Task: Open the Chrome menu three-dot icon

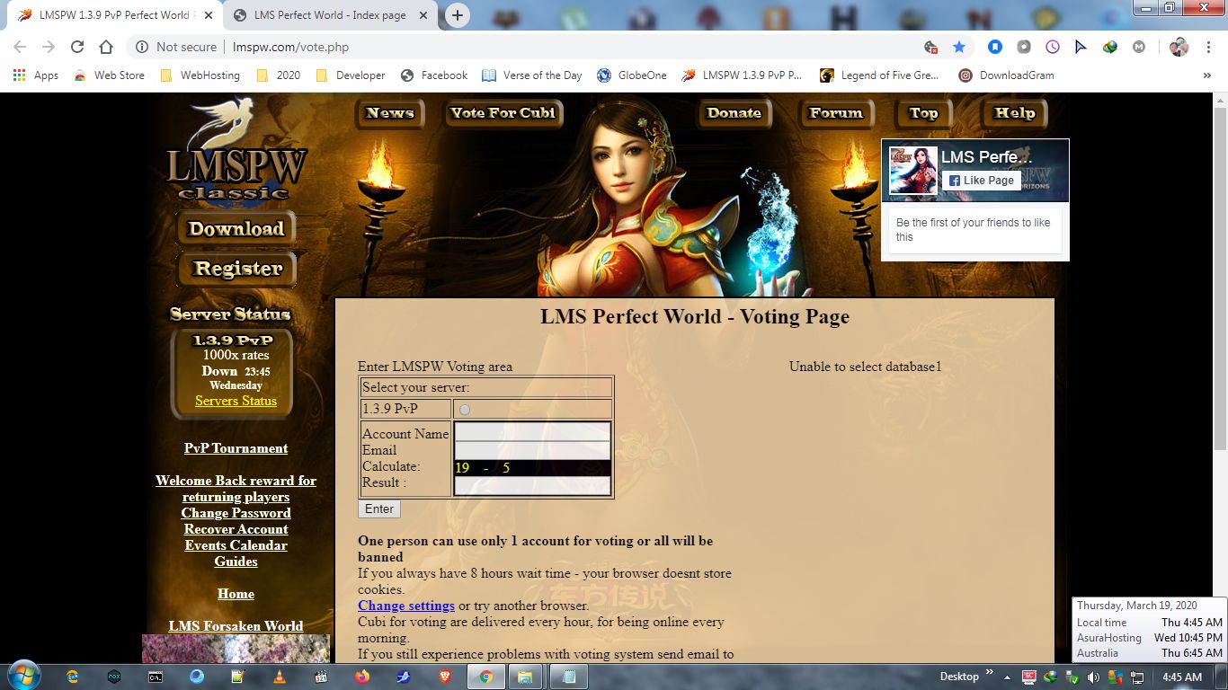Action: (x=1208, y=47)
